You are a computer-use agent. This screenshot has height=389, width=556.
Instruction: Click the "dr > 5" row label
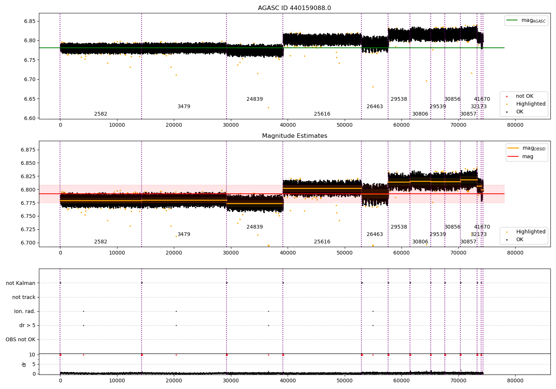(x=27, y=325)
